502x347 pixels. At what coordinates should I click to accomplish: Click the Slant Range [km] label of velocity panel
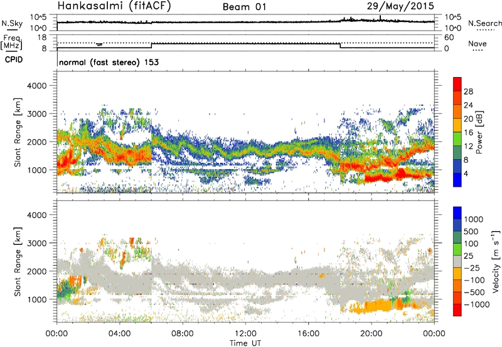[x=18, y=261]
